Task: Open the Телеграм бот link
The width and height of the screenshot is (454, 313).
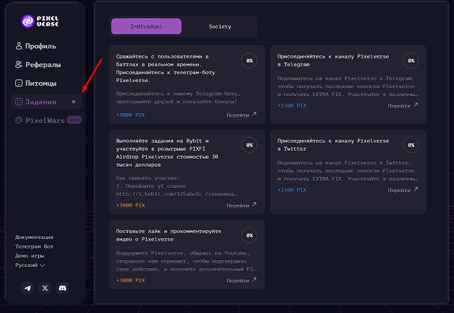Action: click(34, 246)
